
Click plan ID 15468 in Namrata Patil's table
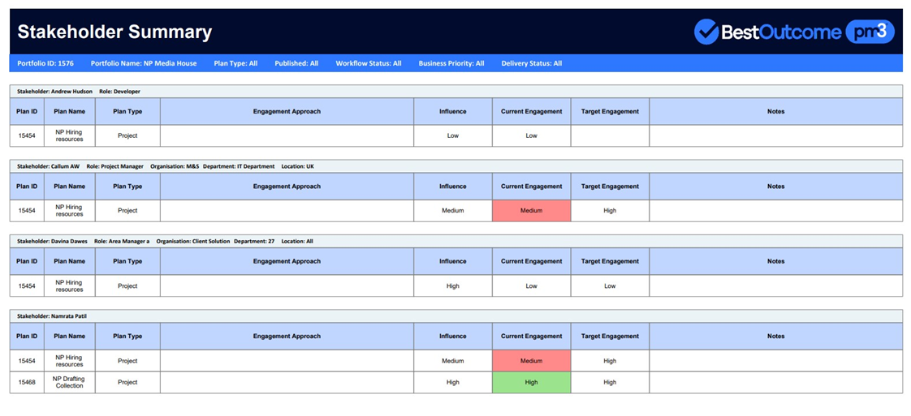point(27,383)
